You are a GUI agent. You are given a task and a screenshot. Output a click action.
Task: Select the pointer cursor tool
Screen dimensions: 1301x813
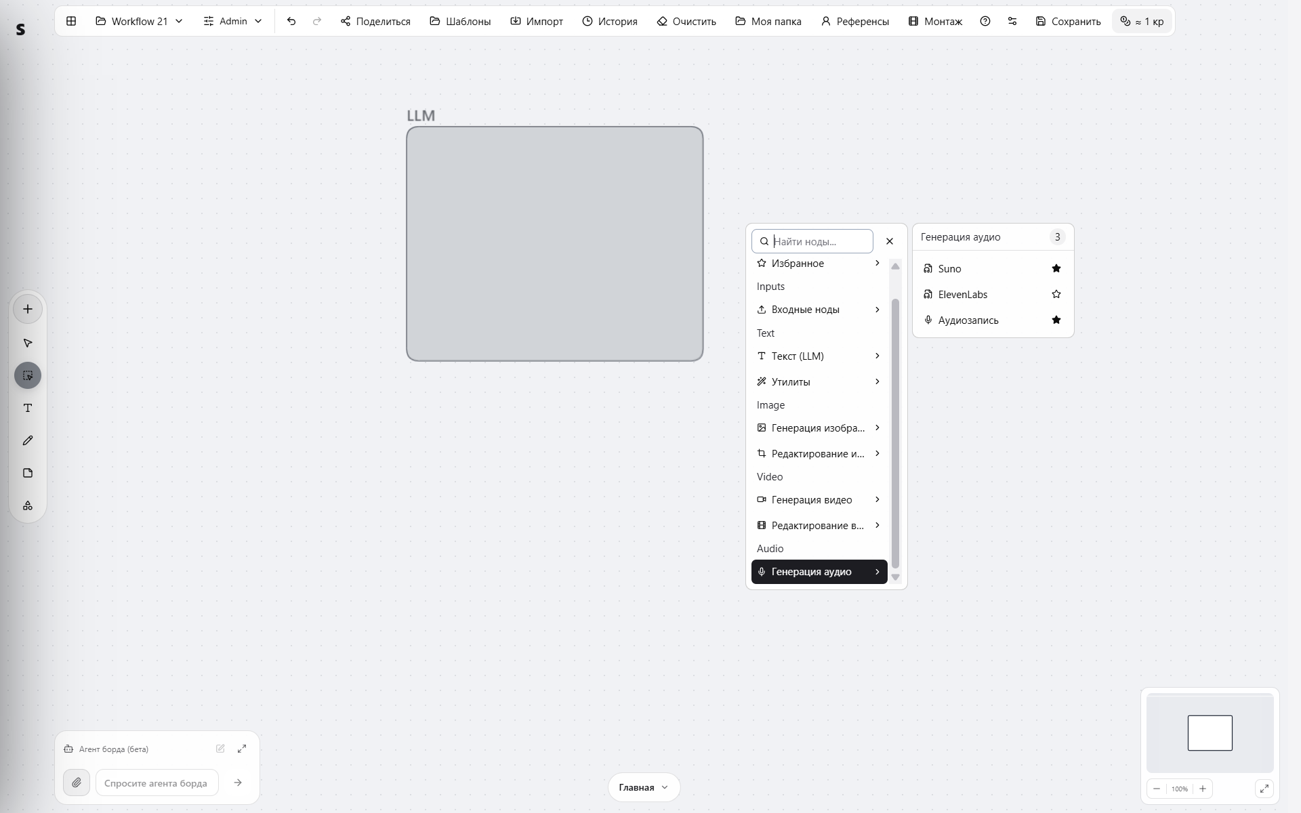(x=28, y=343)
